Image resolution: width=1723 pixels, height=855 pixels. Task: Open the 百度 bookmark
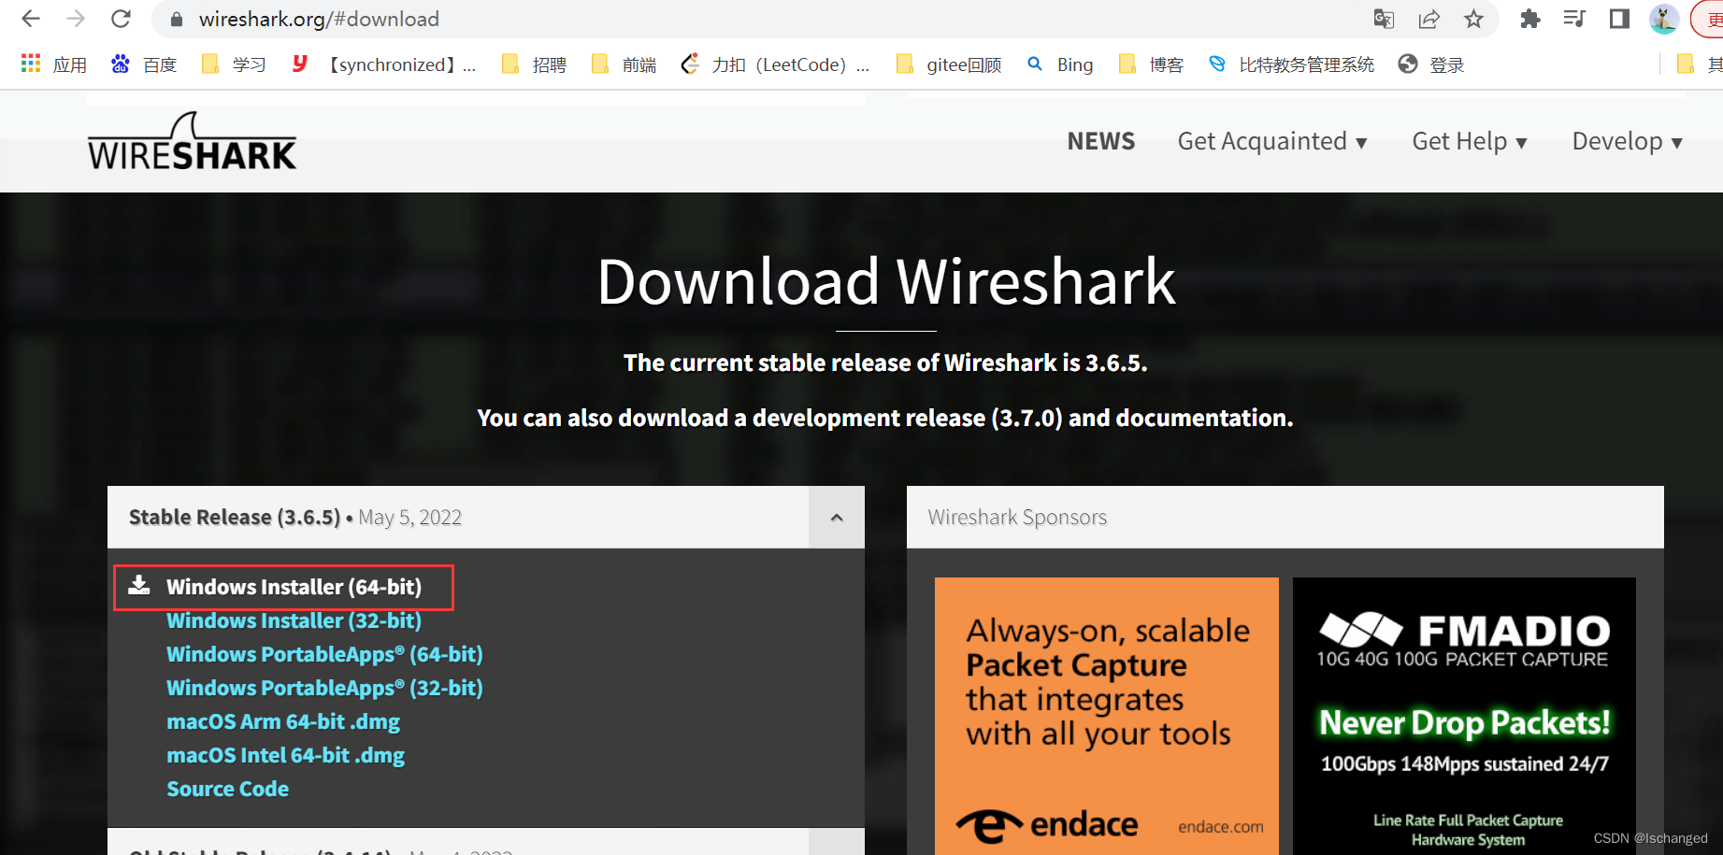(144, 64)
